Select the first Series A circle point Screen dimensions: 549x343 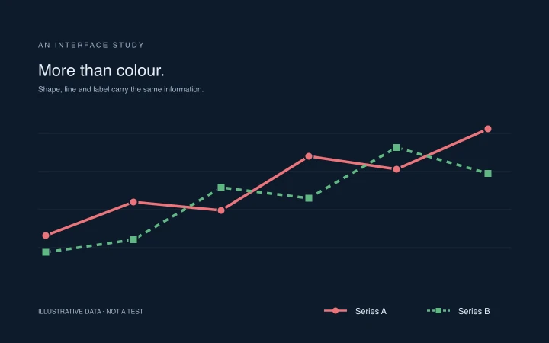[46, 236]
